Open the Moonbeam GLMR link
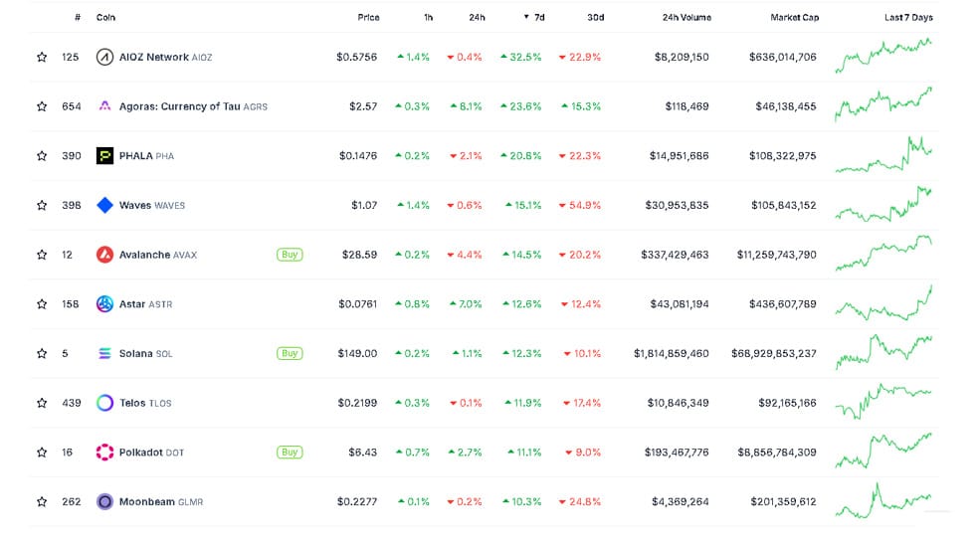 pyautogui.click(x=160, y=501)
